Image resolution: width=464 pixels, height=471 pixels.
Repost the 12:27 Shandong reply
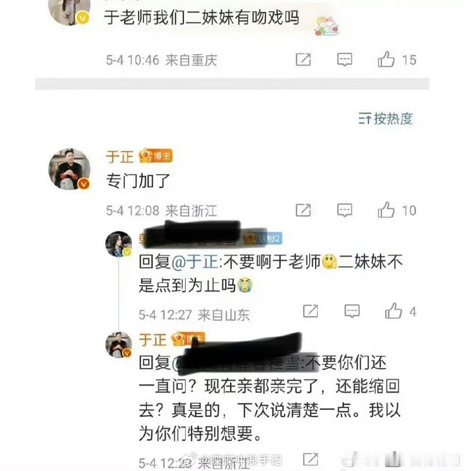310,311
